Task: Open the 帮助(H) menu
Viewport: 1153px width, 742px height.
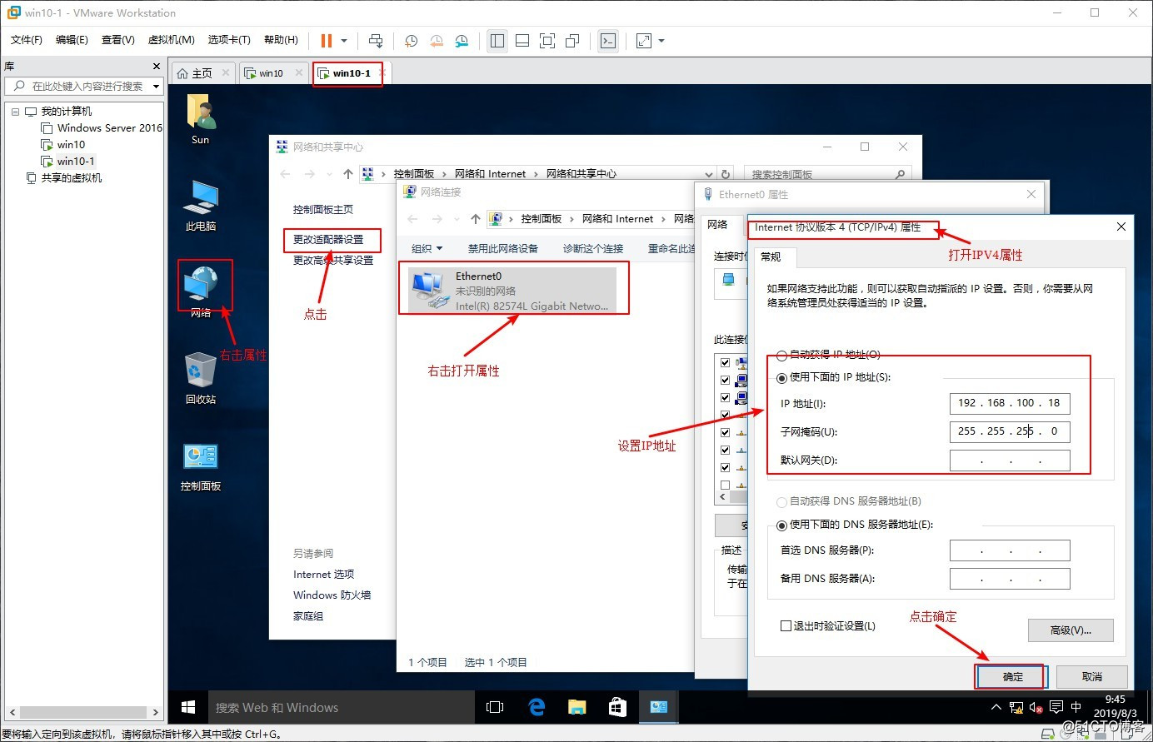Action: pyautogui.click(x=281, y=40)
